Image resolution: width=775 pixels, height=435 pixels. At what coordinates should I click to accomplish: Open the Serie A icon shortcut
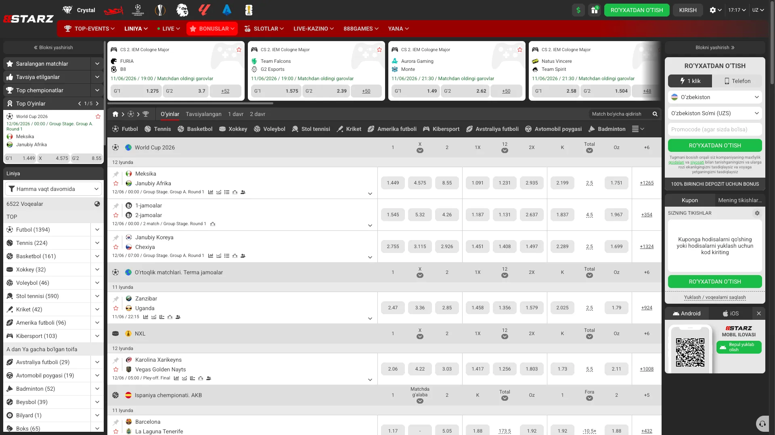tap(227, 10)
